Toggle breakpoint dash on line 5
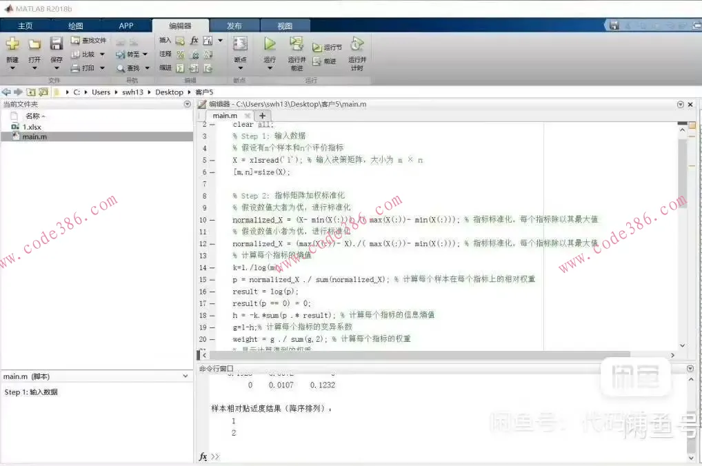The height and width of the screenshot is (466, 702). (212, 160)
